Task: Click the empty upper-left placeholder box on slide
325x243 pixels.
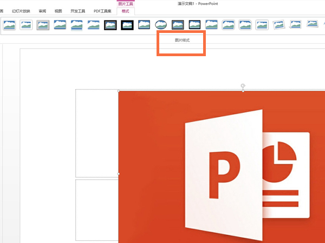Action: tap(96, 132)
